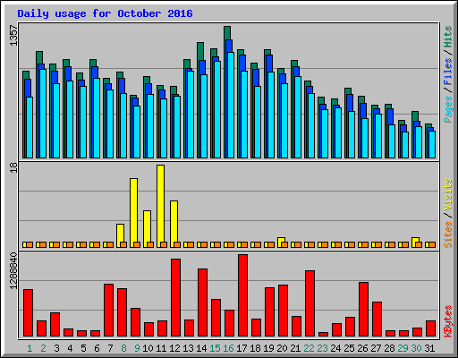Click the red KBytes legend label
Screen dimensions: 458x358
[x=448, y=321]
